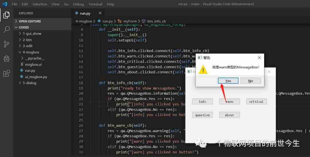This screenshot has height=157, width=310.
Task: Open the Search view in activity bar
Action: click(x=6, y=29)
